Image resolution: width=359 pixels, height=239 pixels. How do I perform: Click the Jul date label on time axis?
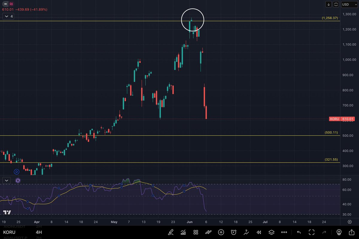(x=265, y=222)
